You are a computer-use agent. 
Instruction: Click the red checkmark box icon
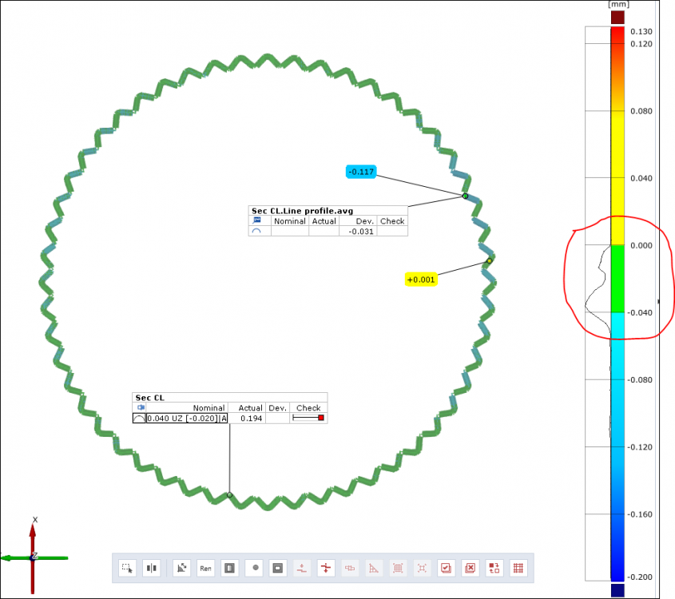447,568
